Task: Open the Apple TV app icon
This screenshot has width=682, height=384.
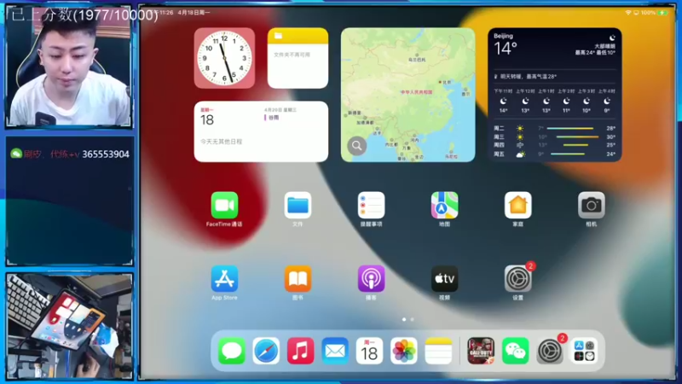Action: click(x=444, y=279)
